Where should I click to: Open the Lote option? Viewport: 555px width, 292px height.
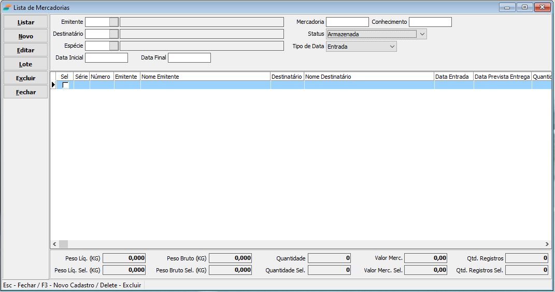tap(25, 64)
